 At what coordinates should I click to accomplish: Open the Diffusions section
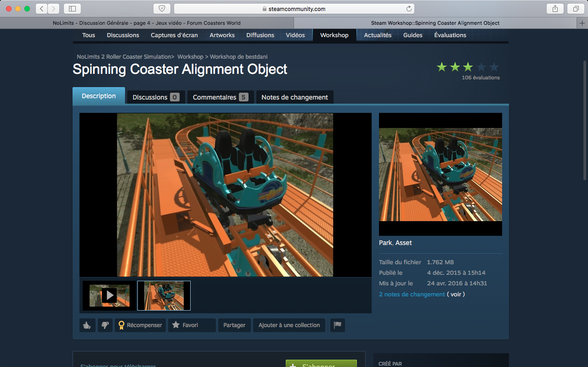coord(260,35)
